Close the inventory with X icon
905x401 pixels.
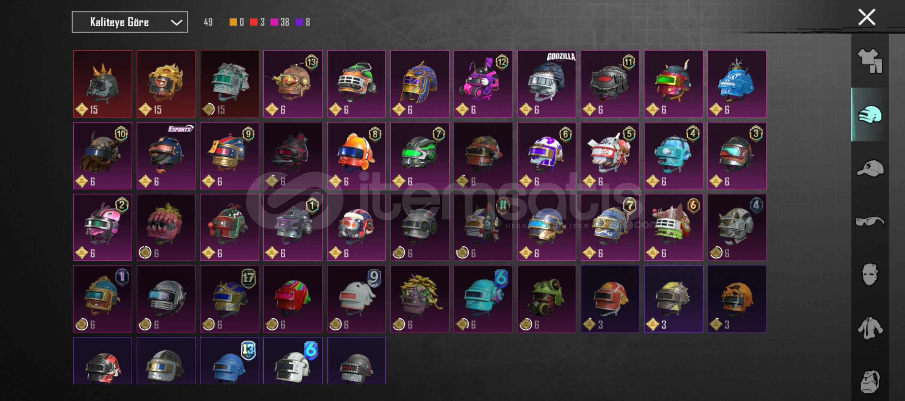click(866, 17)
